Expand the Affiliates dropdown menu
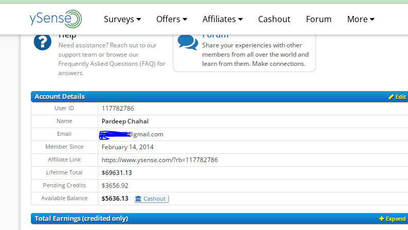408x230 pixels. tap(223, 19)
